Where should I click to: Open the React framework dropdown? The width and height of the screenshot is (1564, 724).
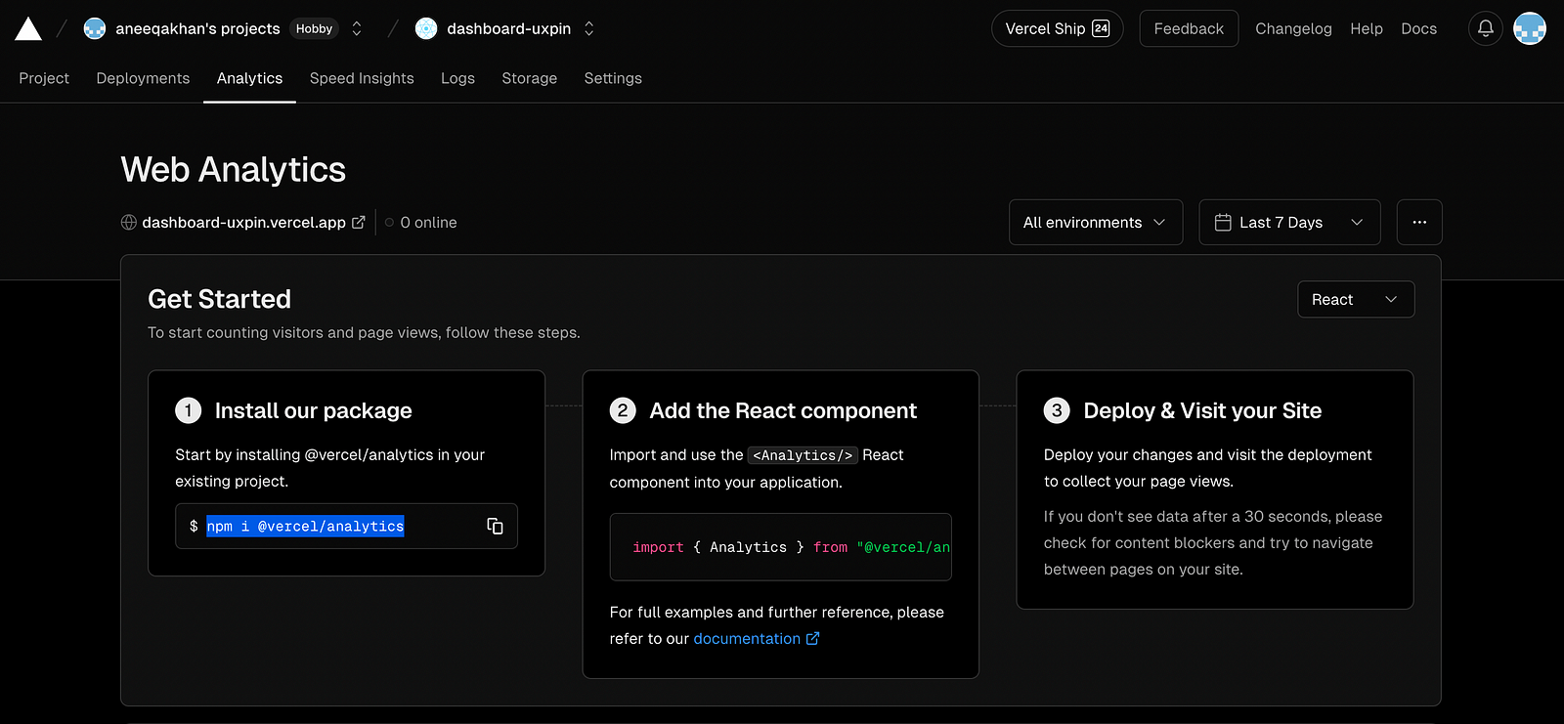[1356, 299]
